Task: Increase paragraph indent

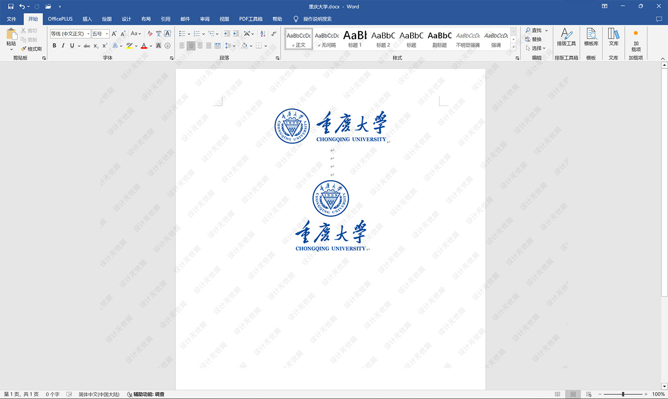Action: (236, 33)
